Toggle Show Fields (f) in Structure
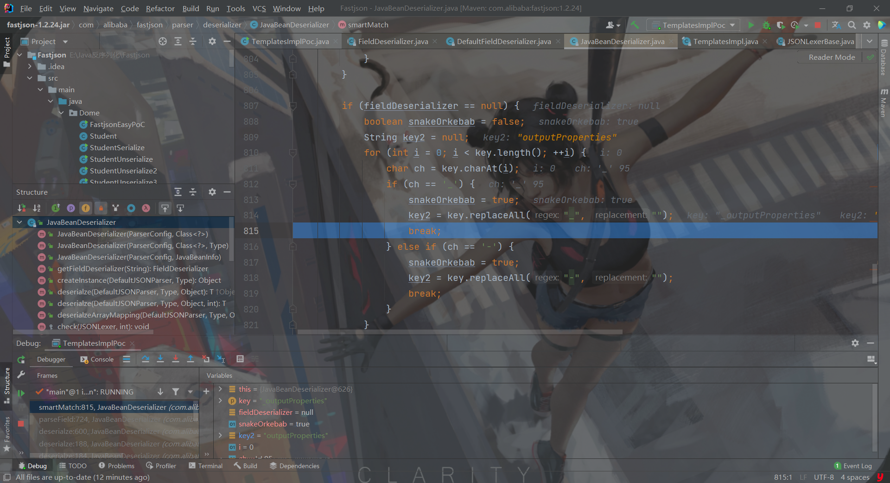The height and width of the screenshot is (483, 890). pyautogui.click(x=86, y=208)
